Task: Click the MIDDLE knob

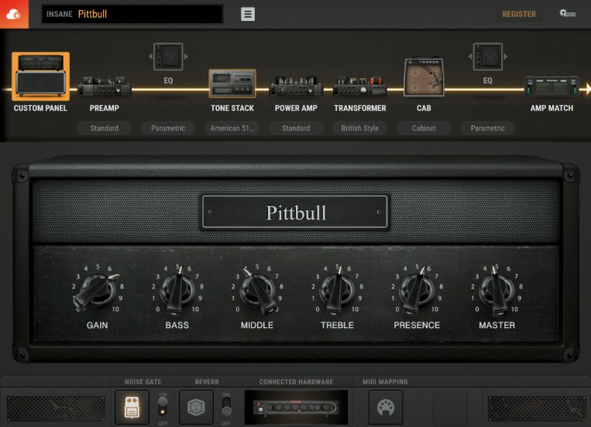Action: coord(257,291)
